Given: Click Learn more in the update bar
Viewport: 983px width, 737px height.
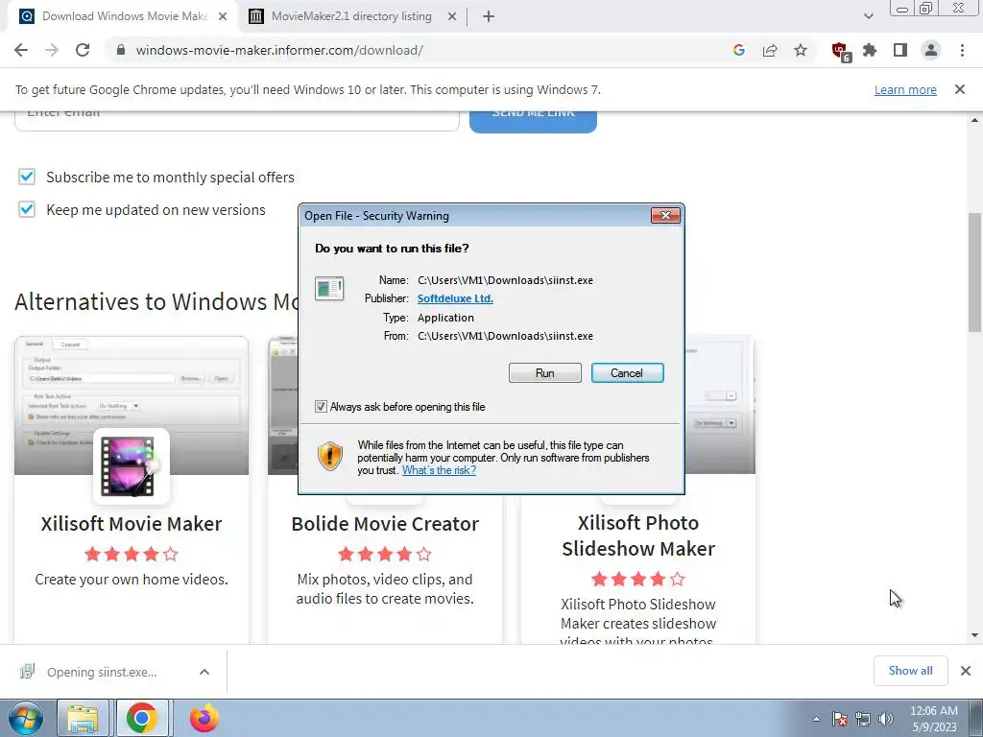Looking at the screenshot, I should pyautogui.click(x=905, y=89).
